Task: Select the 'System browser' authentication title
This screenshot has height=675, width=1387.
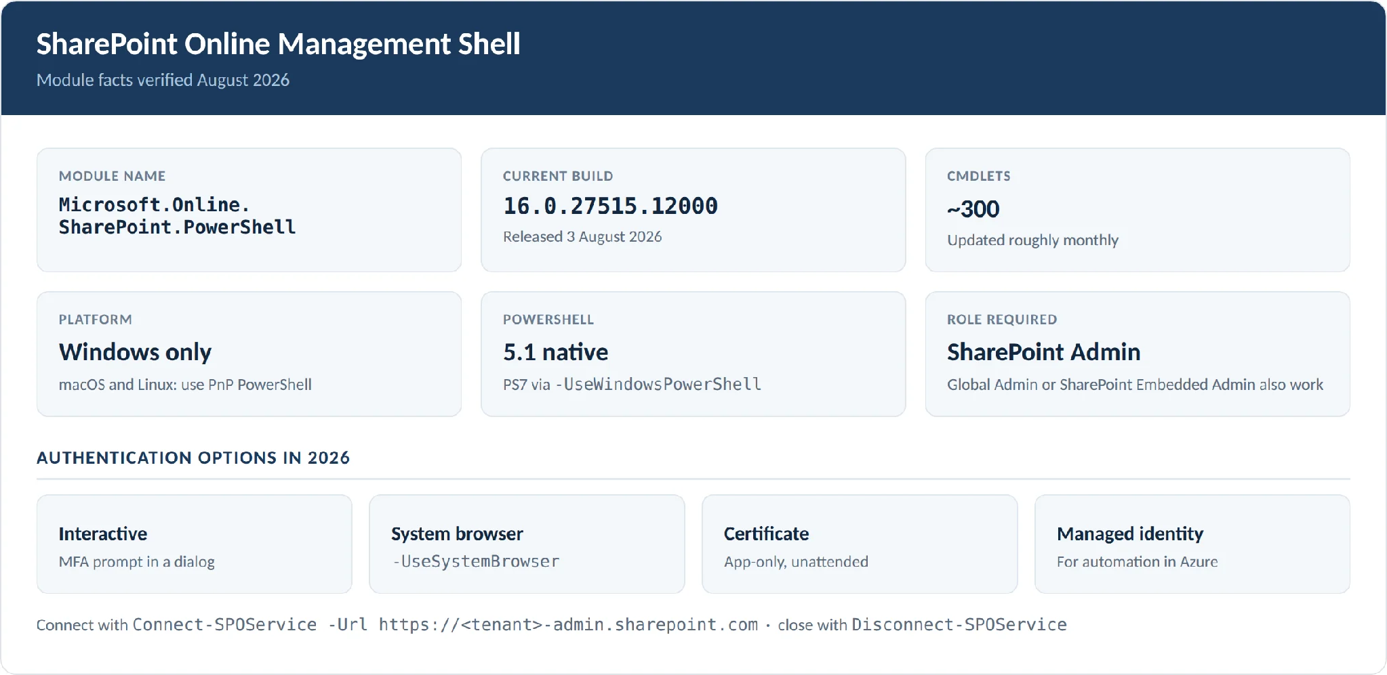Action: [x=457, y=534]
